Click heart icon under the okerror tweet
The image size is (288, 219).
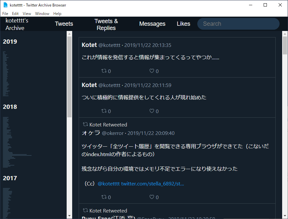pos(151,197)
